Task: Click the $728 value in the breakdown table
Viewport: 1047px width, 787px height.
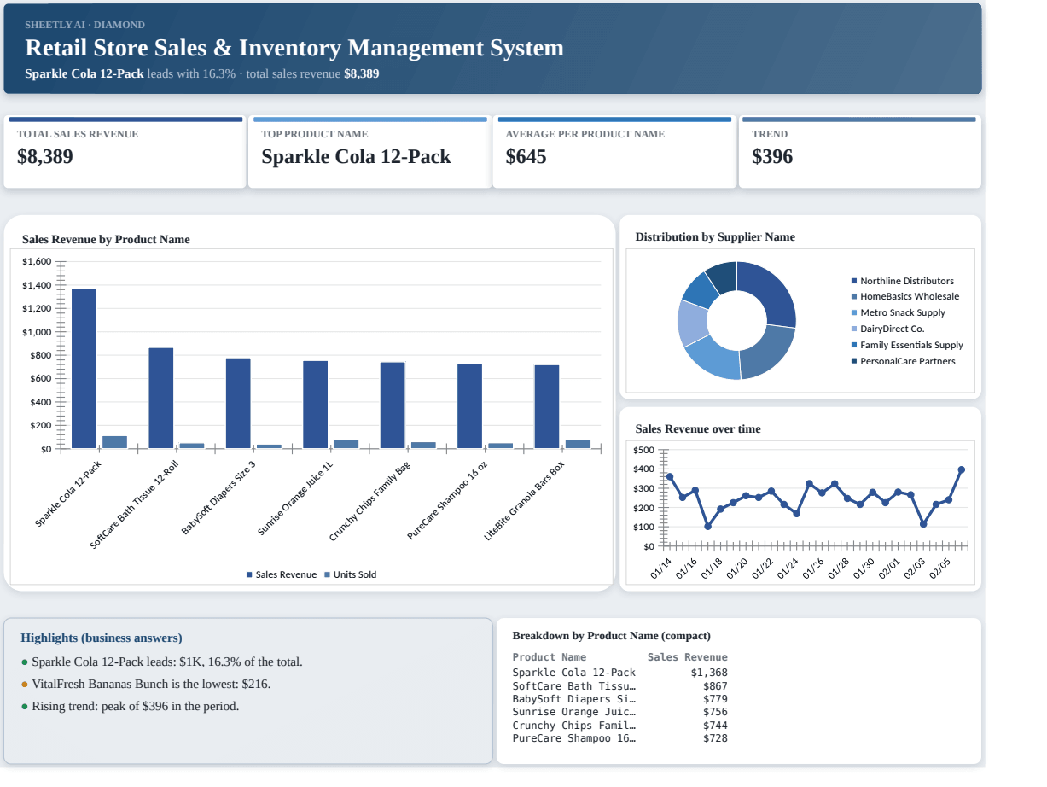Action: tap(716, 738)
